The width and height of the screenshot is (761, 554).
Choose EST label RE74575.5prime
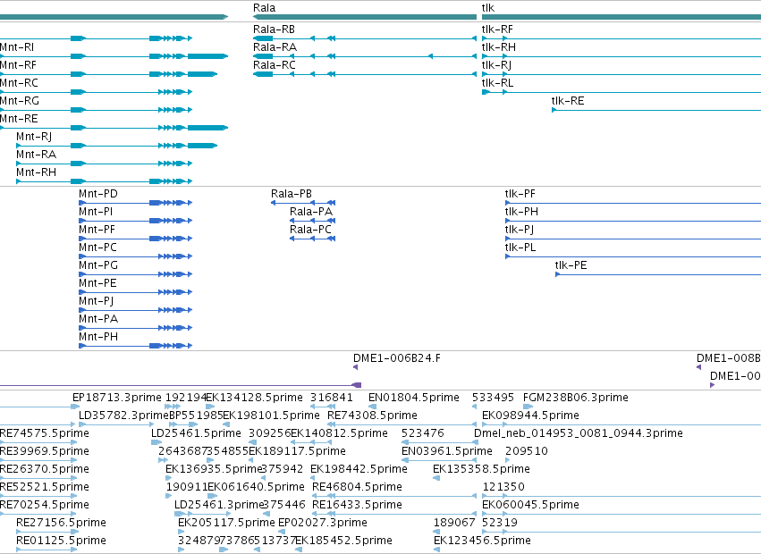(45, 433)
